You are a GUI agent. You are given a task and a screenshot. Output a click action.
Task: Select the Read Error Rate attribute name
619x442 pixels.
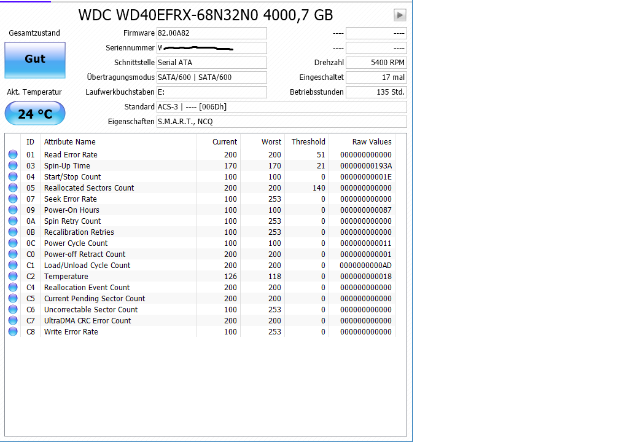click(71, 154)
